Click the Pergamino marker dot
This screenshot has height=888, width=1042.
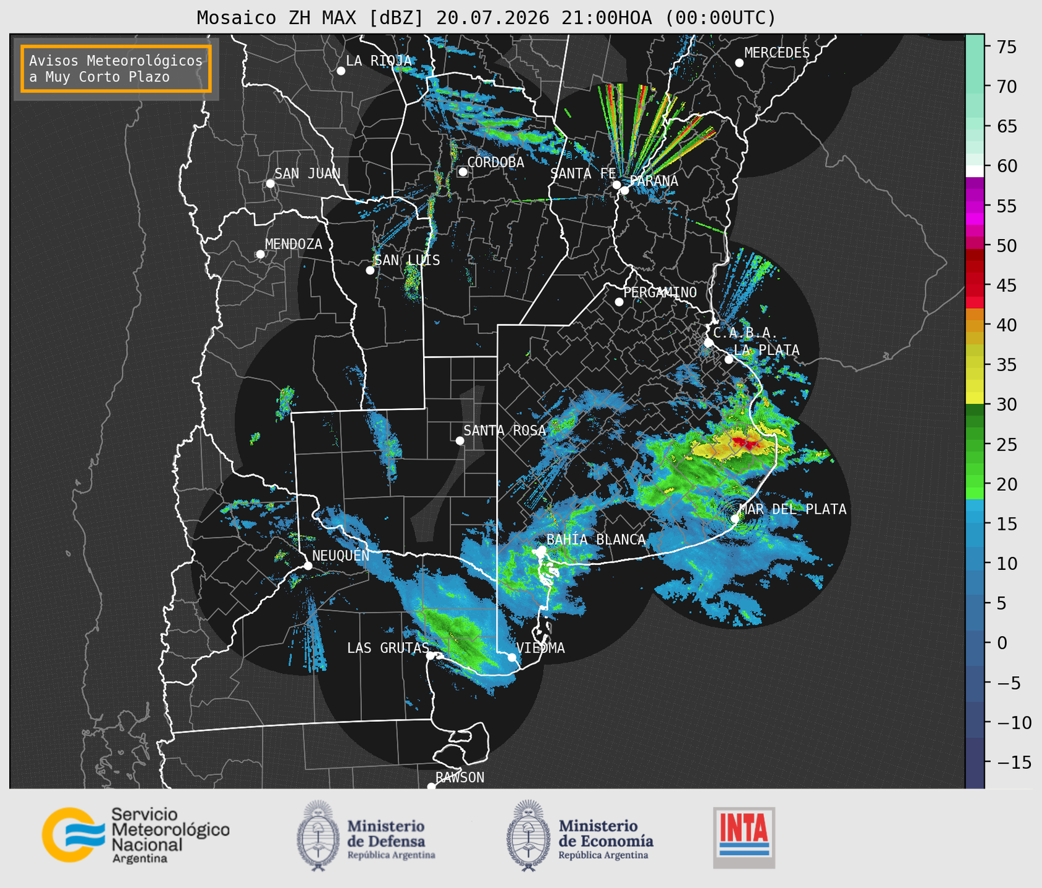point(619,302)
